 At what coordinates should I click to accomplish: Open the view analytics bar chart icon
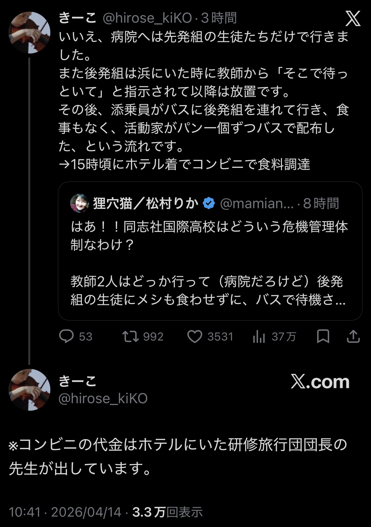(x=259, y=337)
